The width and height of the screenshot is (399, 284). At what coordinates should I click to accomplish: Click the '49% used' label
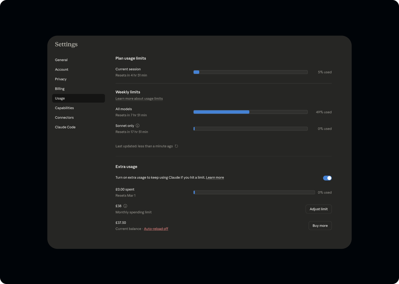click(324, 112)
